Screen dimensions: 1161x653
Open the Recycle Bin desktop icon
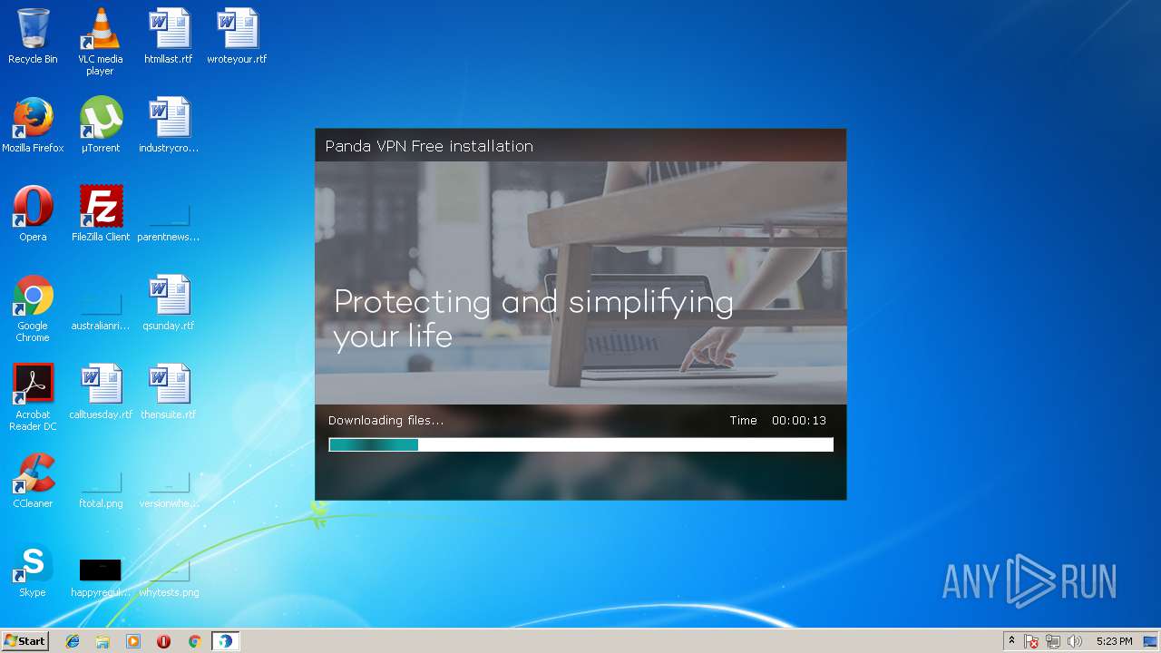tap(33, 36)
